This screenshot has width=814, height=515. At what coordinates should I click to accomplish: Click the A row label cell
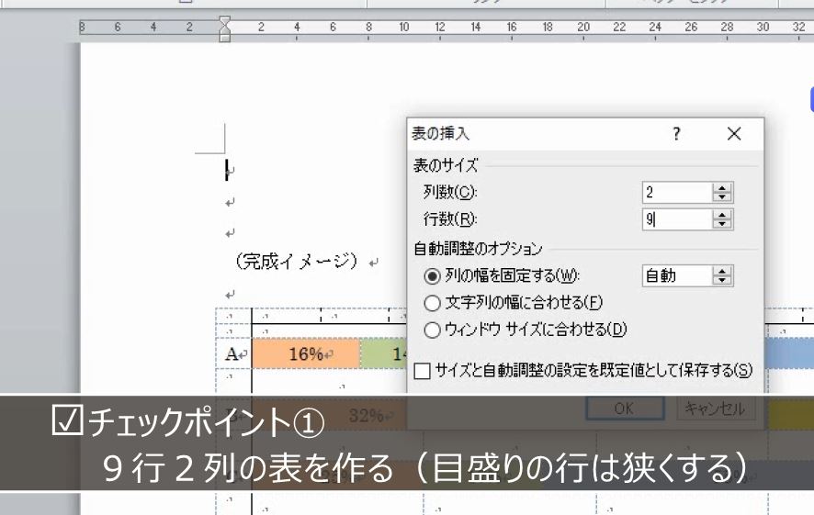point(234,353)
